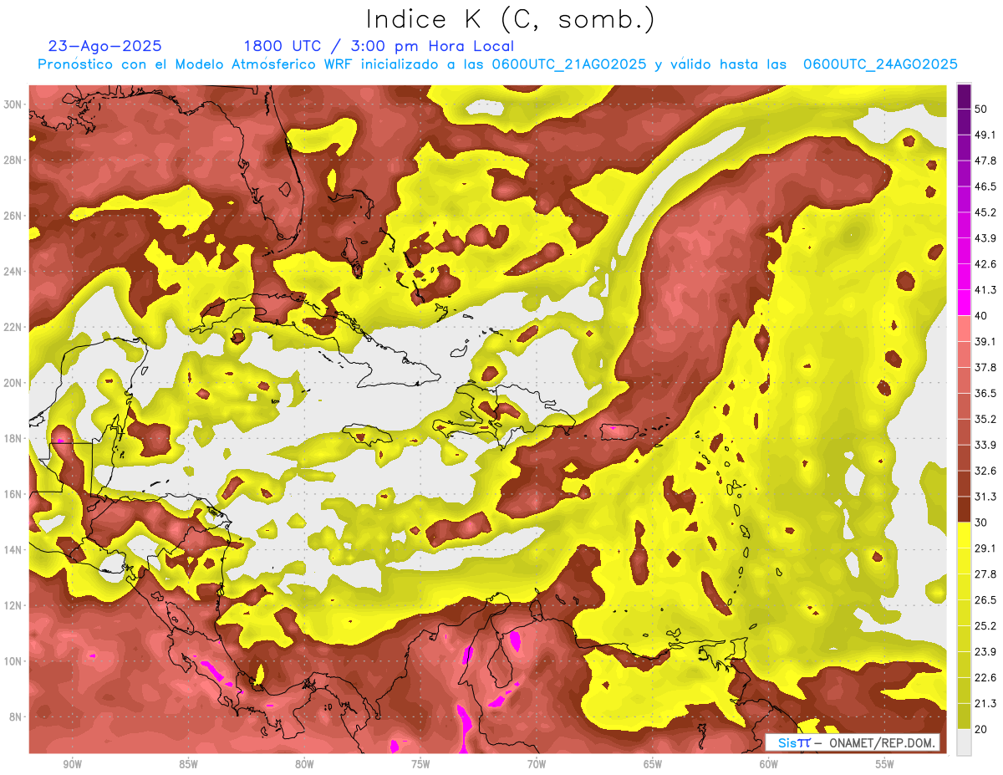Click the '10N' latitude axis label

13,661
